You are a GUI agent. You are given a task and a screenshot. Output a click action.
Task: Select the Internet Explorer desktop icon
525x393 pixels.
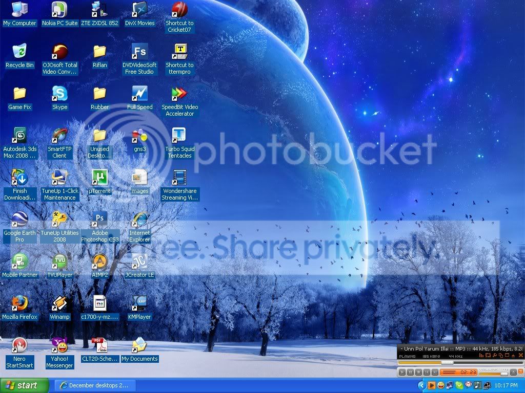coord(139,228)
